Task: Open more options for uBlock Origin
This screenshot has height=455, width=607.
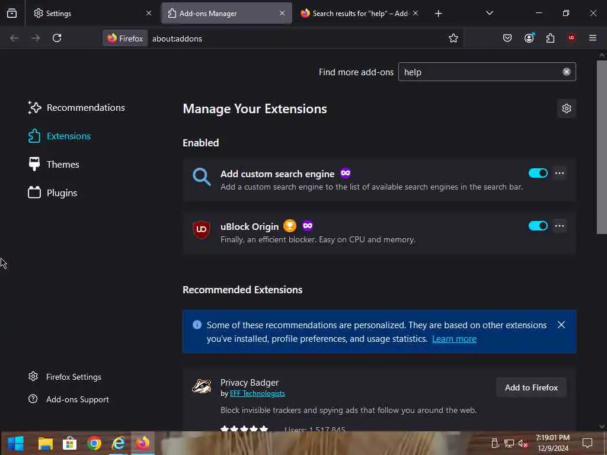Action: (560, 226)
